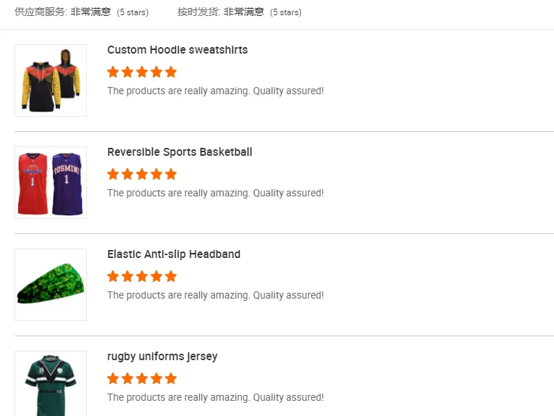Tap the fifth star under rugby uniforms jersey
The width and height of the screenshot is (554, 416).
(x=171, y=378)
